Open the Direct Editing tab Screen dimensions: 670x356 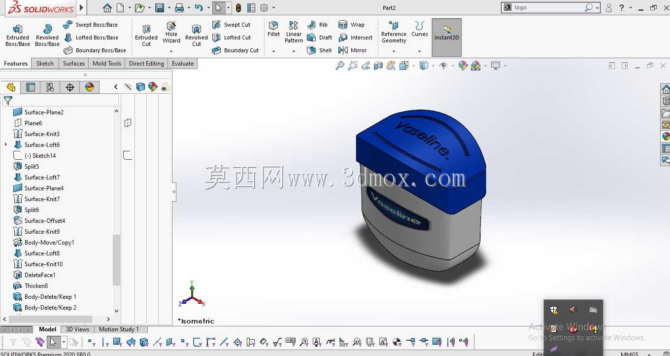(x=146, y=64)
